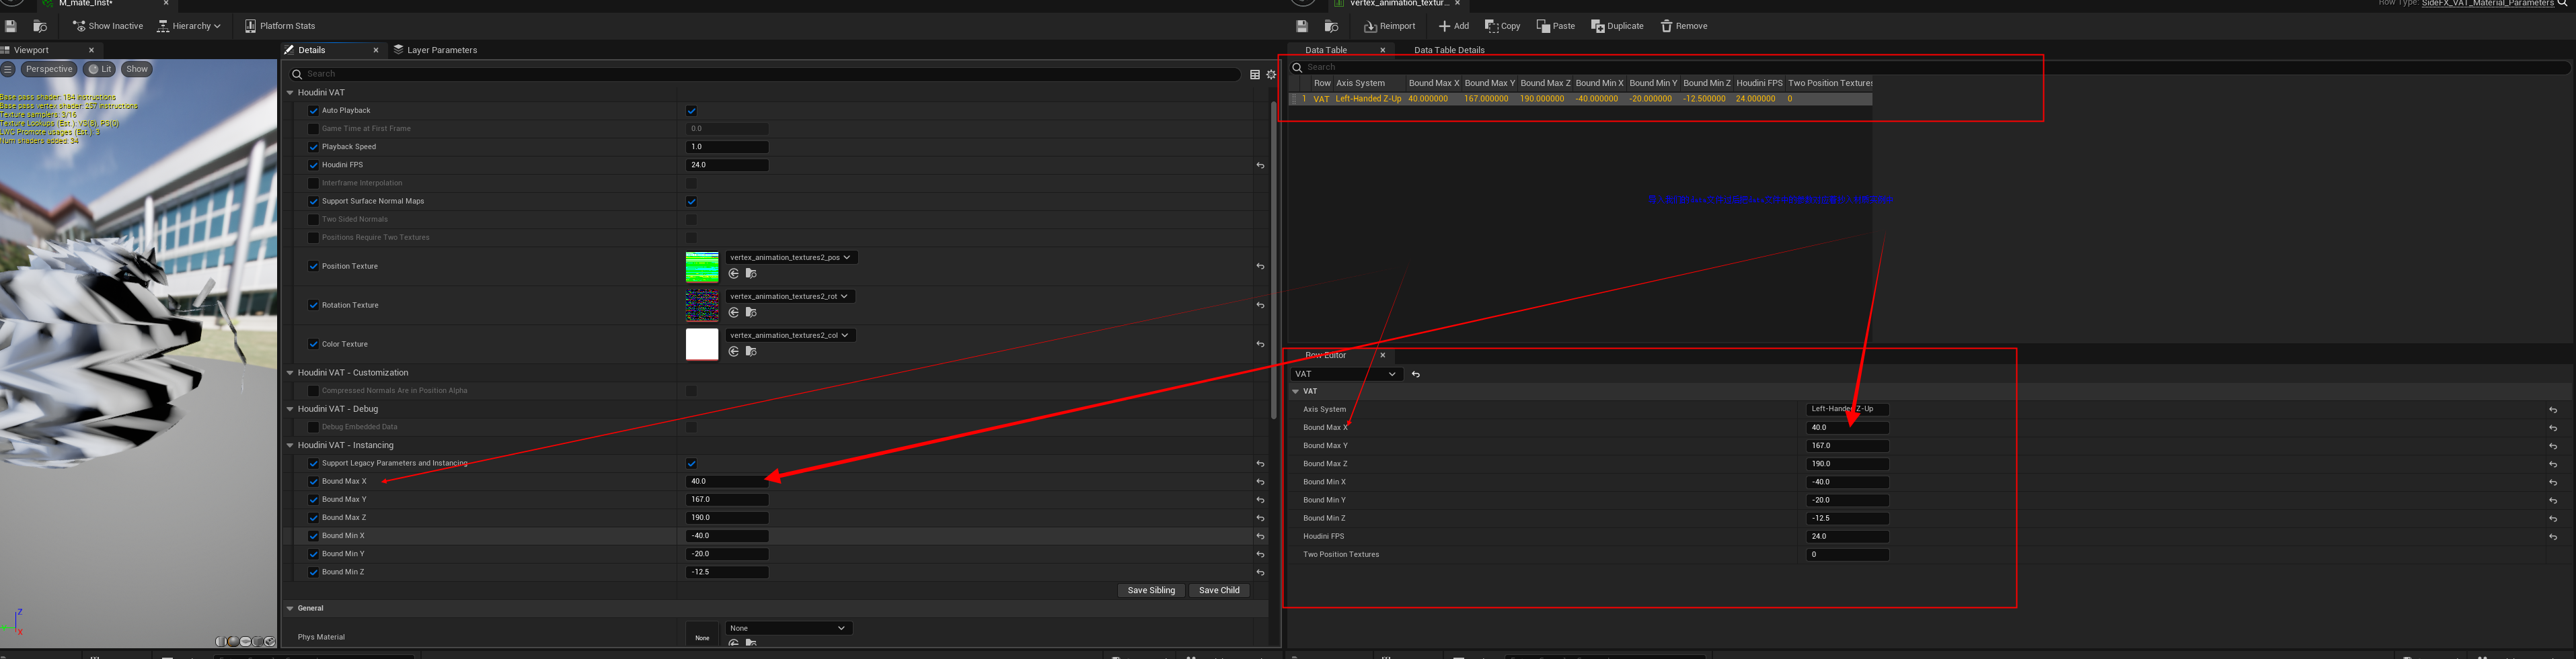Click the Save Child button
The width and height of the screenshot is (2576, 659).
1218,590
